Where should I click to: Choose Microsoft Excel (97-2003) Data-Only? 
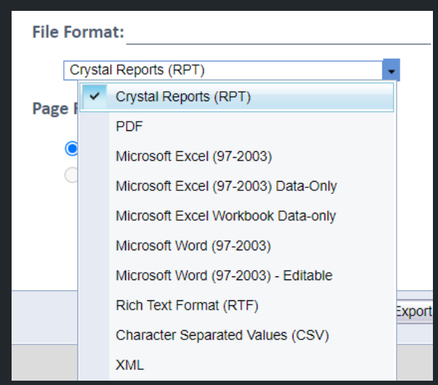[x=237, y=186]
